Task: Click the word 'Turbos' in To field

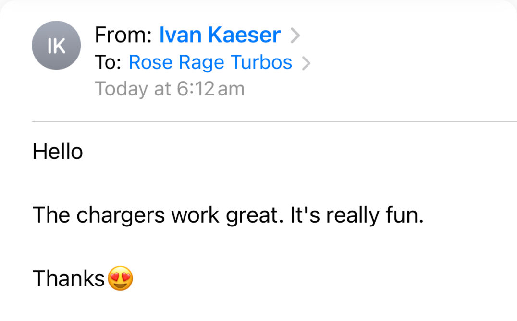Action: pos(261,62)
